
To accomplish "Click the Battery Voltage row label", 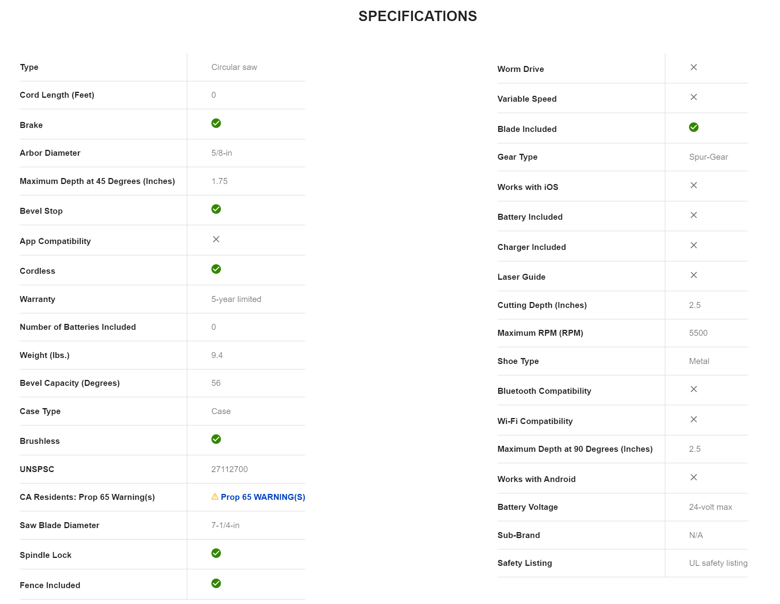I will [x=528, y=507].
